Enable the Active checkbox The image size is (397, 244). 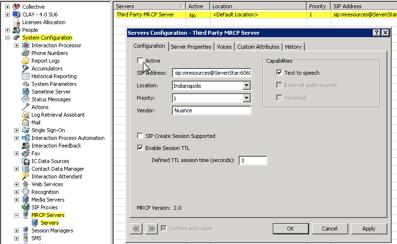coord(141,61)
